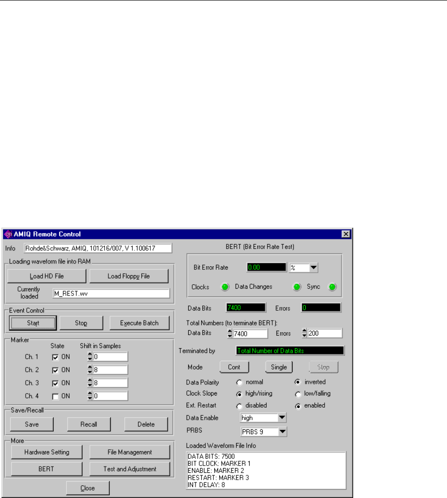Open Hardware Setting
447x498 pixels.
click(47, 452)
